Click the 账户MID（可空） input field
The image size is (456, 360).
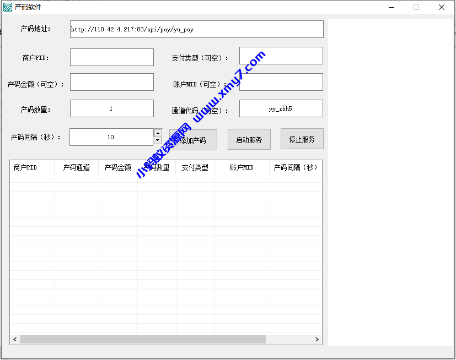pos(281,81)
